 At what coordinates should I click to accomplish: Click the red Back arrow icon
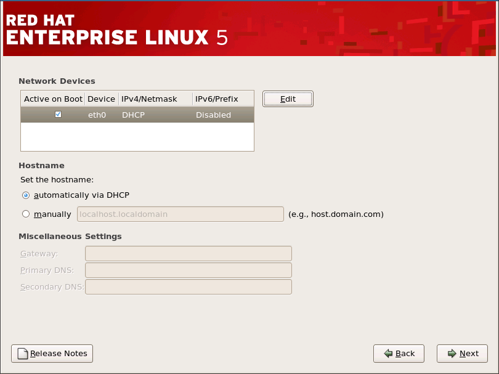(388, 353)
